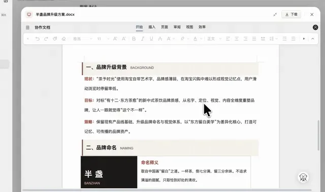Increase the font size

pos(115,39)
